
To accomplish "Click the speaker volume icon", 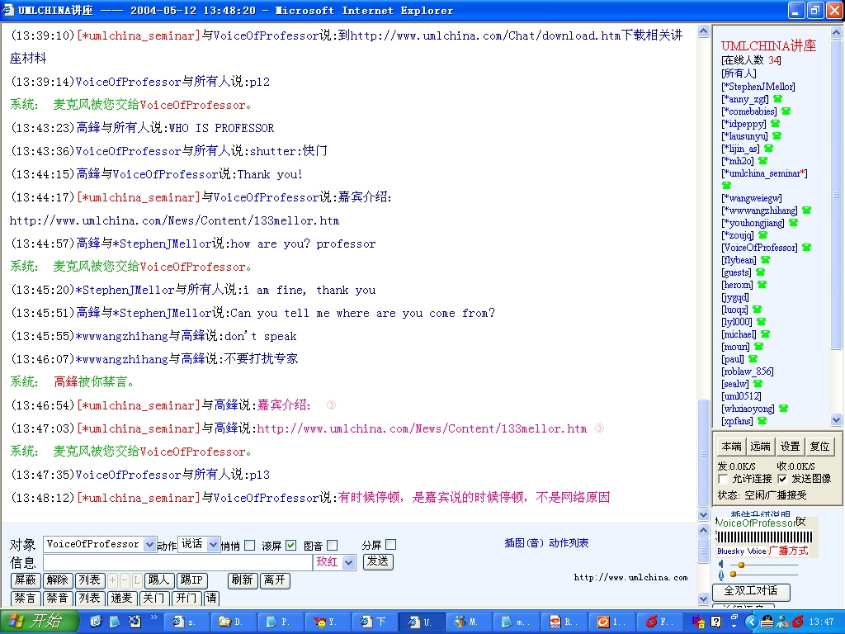I will (721, 565).
